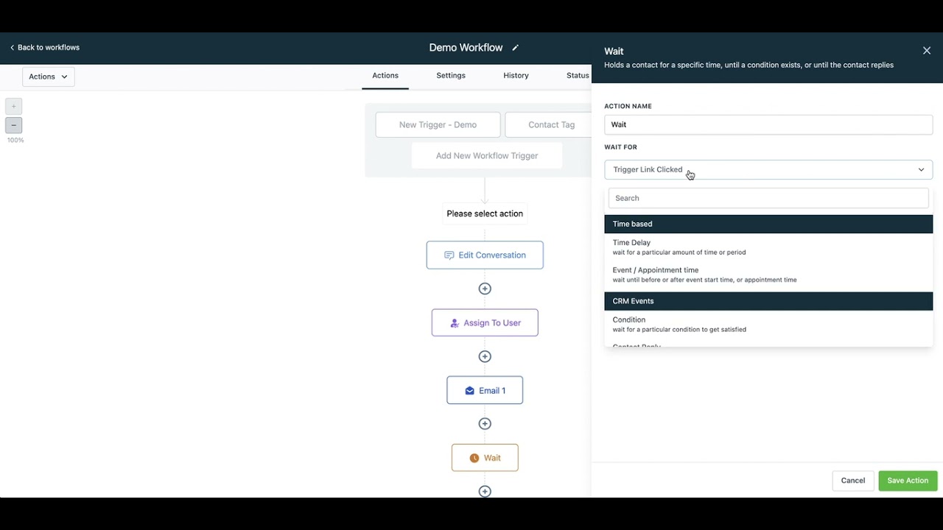943x530 pixels.
Task: Switch to the History tab
Action: [x=516, y=76]
